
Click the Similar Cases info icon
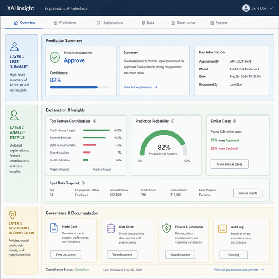[234, 121]
